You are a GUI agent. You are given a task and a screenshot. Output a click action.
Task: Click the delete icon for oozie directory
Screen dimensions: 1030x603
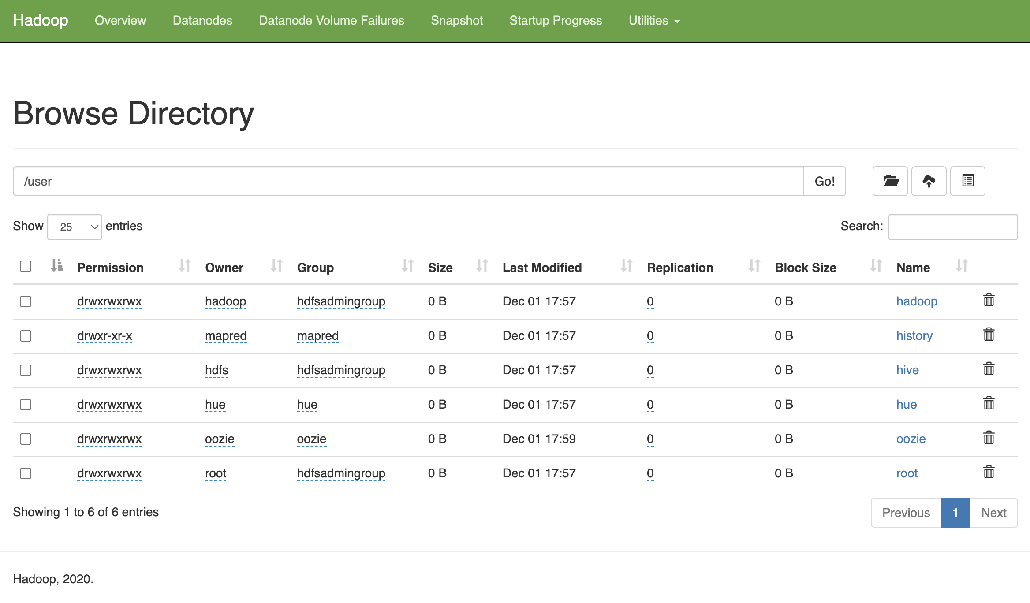(989, 438)
